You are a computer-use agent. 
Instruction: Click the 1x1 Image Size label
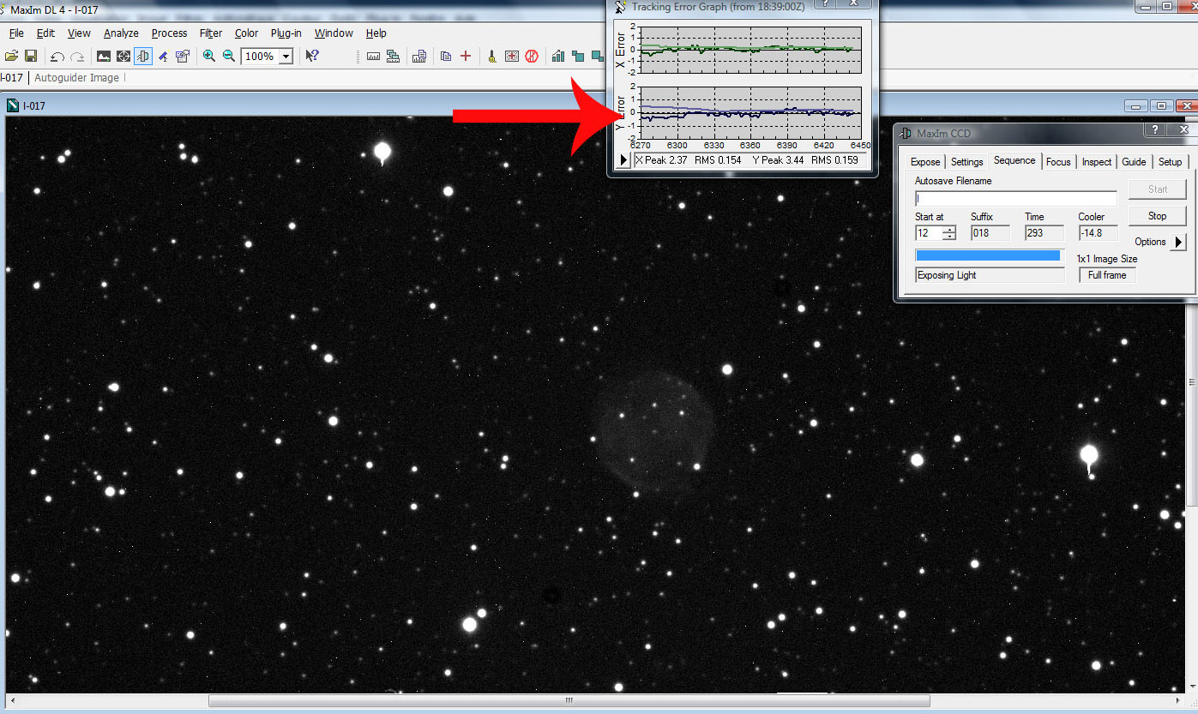pyautogui.click(x=1107, y=259)
